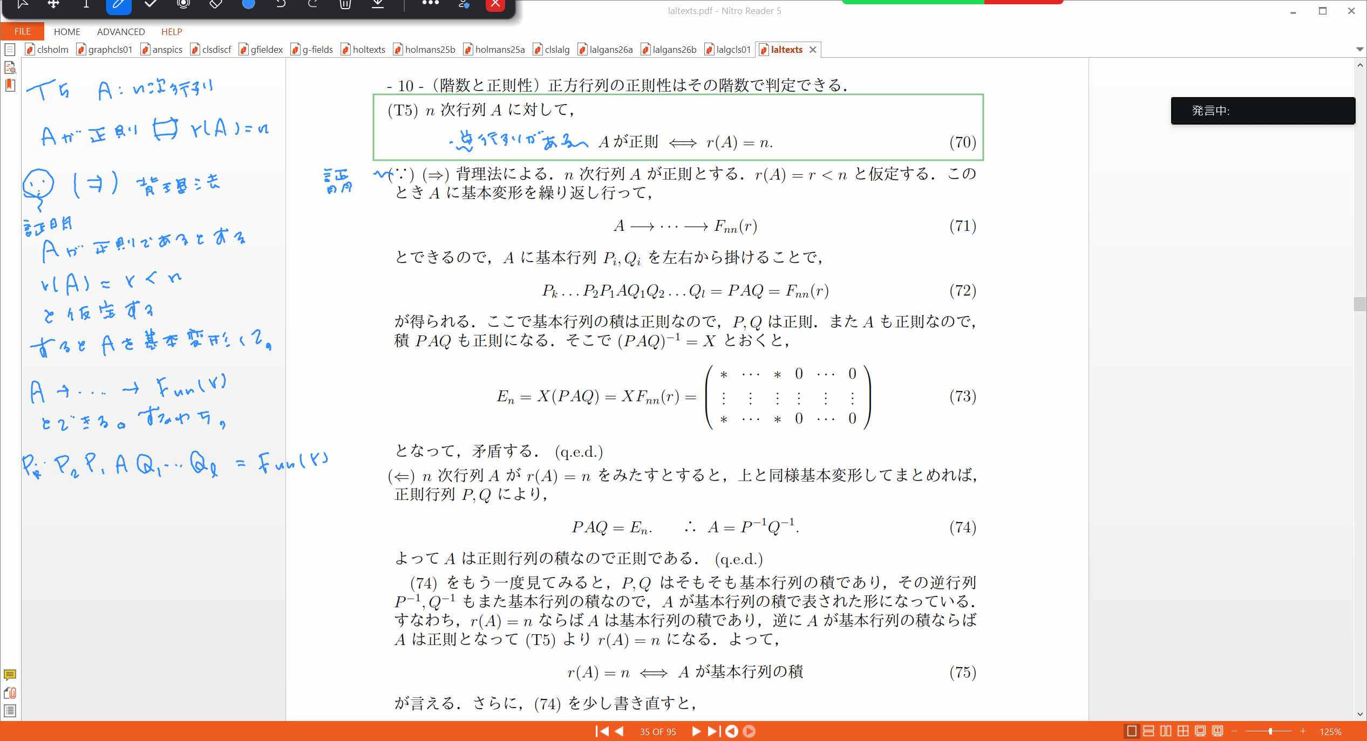Open the ADVANCED ribbon tab
The height and width of the screenshot is (741, 1367).
(x=121, y=32)
